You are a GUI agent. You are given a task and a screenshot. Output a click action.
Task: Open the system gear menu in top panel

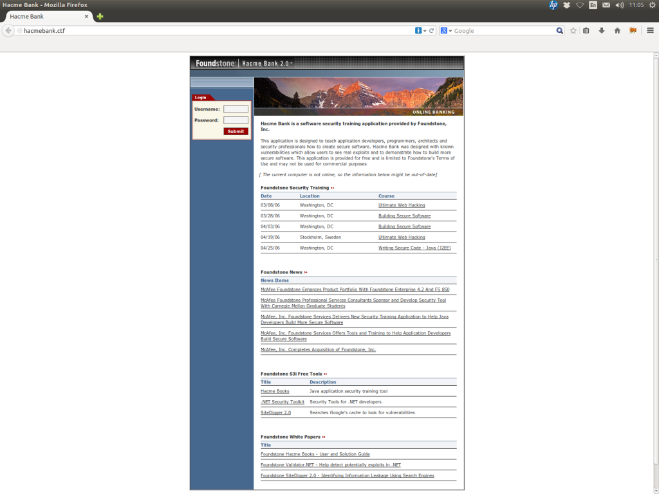coord(651,5)
